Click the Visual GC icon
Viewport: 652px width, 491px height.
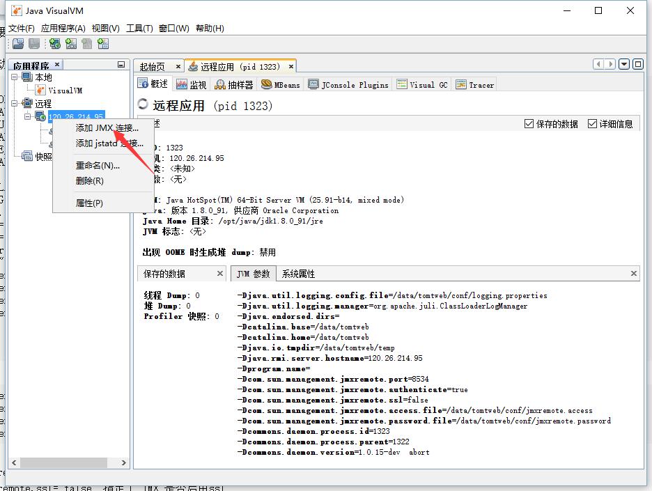tap(402, 84)
